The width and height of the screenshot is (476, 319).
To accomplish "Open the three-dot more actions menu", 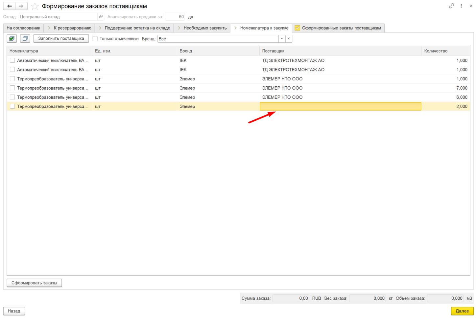I will coord(462,6).
